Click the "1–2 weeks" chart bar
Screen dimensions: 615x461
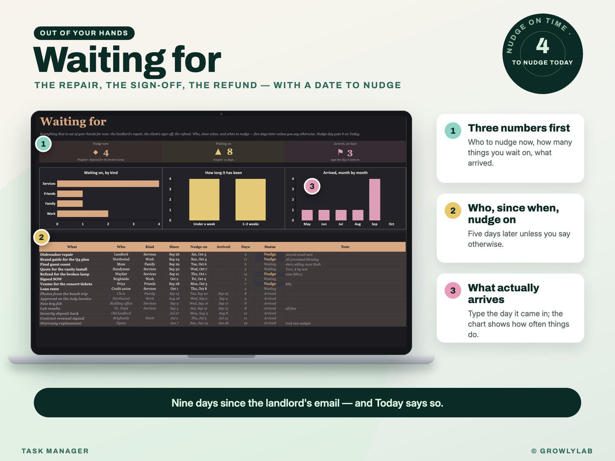[251, 199]
